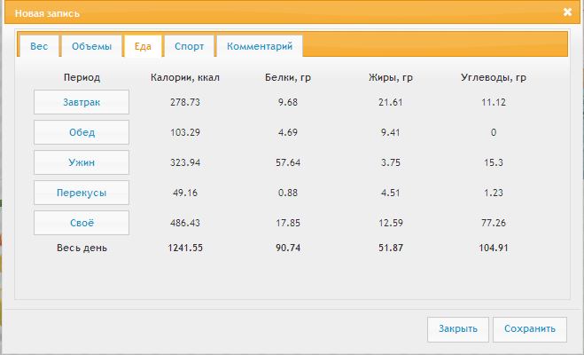Select breakfast fat value 21.61
The width and height of the screenshot is (584, 355).
coord(391,102)
